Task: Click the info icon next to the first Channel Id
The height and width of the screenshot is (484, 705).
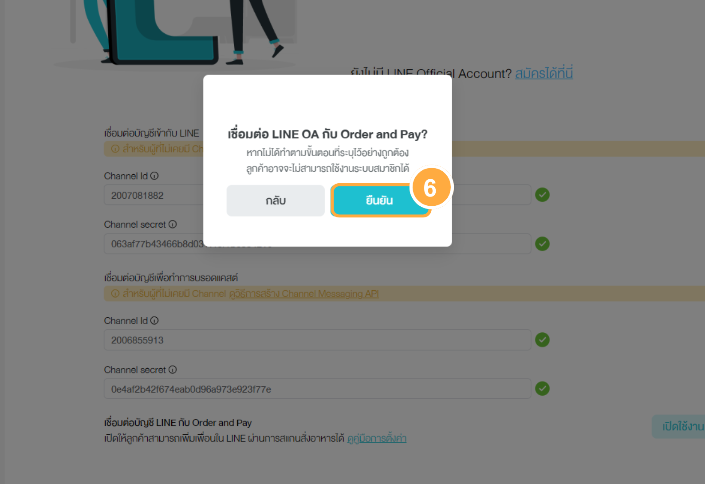Action: click(x=154, y=176)
